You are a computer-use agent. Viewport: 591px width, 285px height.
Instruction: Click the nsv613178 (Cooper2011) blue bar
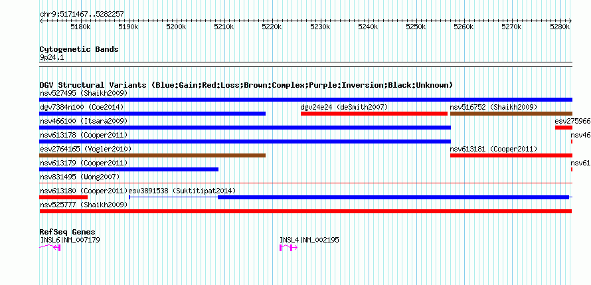pyautogui.click(x=245, y=142)
